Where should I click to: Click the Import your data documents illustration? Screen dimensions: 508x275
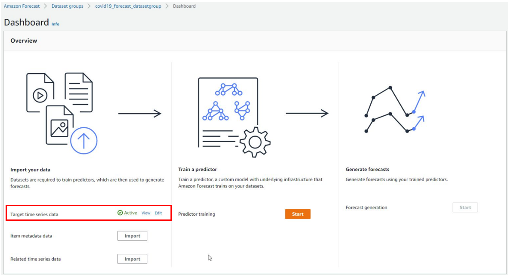[x=62, y=113]
